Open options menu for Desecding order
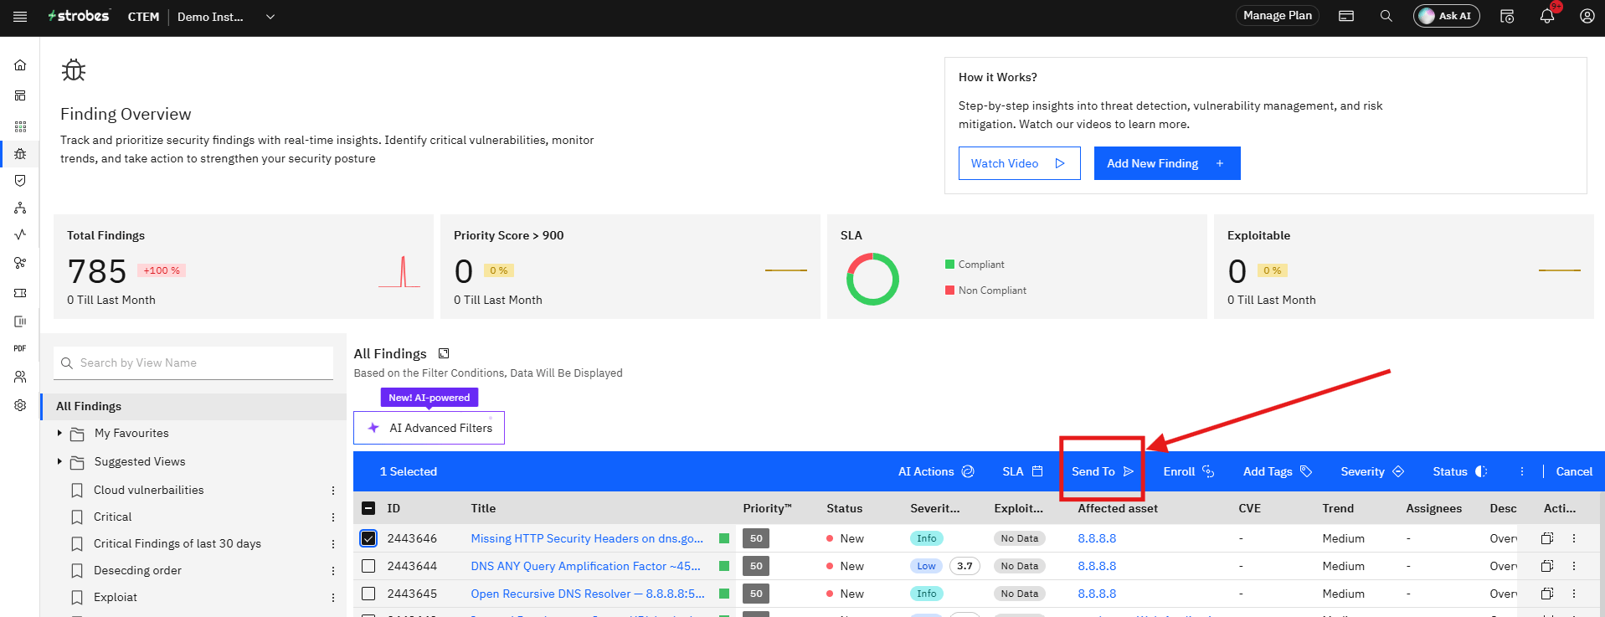The image size is (1605, 617). [x=333, y=571]
